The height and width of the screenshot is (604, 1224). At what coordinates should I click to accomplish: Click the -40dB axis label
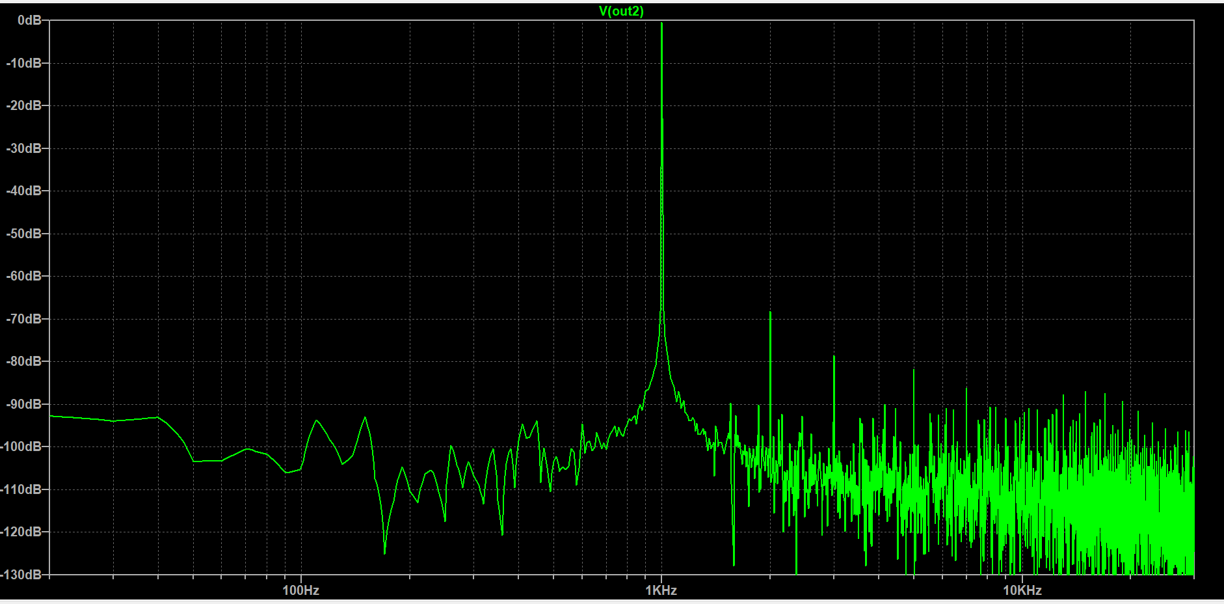tap(24, 191)
